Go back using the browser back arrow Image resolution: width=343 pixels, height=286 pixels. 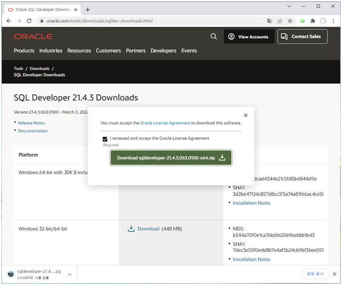pos(9,21)
